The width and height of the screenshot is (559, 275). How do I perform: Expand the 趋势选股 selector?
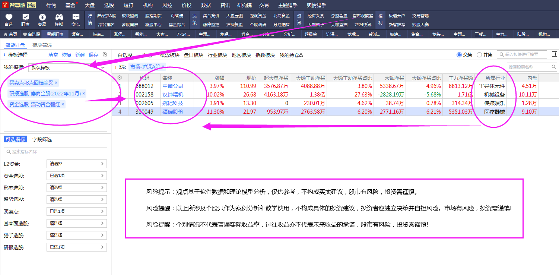pyautogui.click(x=77, y=199)
